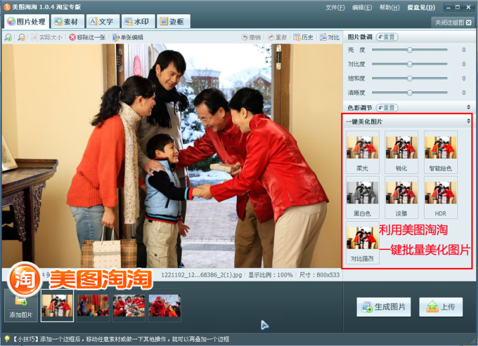
Task: Minimize the 美图淘淘 window
Action: click(448, 7)
